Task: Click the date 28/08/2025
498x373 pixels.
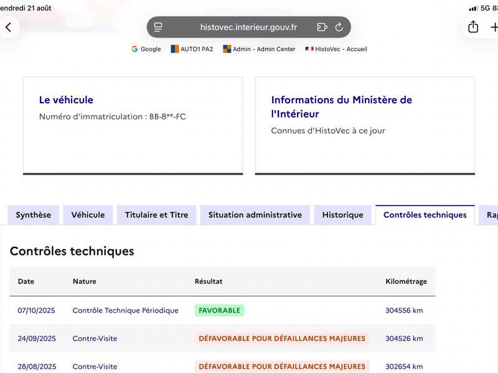Action: click(37, 367)
